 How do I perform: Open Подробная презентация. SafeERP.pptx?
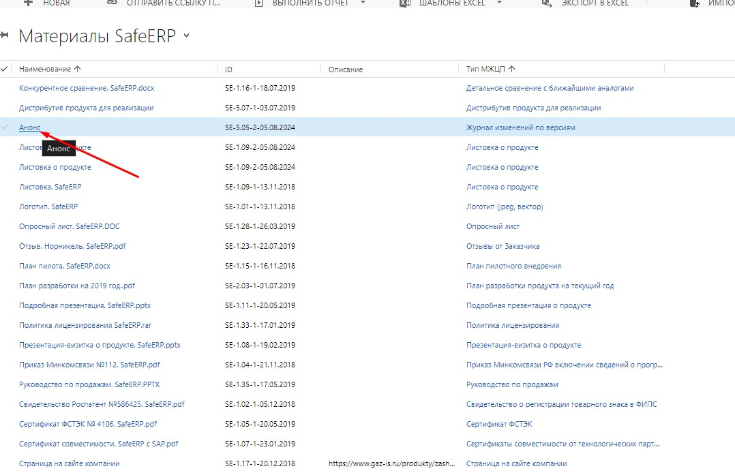click(85, 305)
